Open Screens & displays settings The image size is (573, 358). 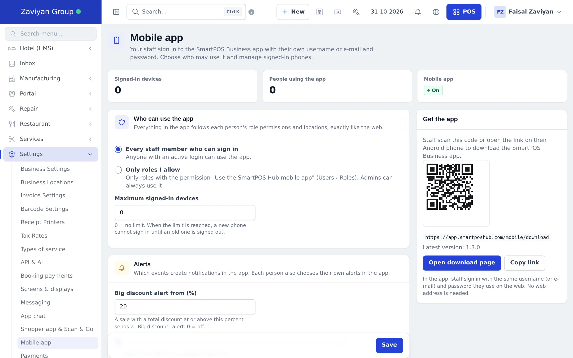47,289
